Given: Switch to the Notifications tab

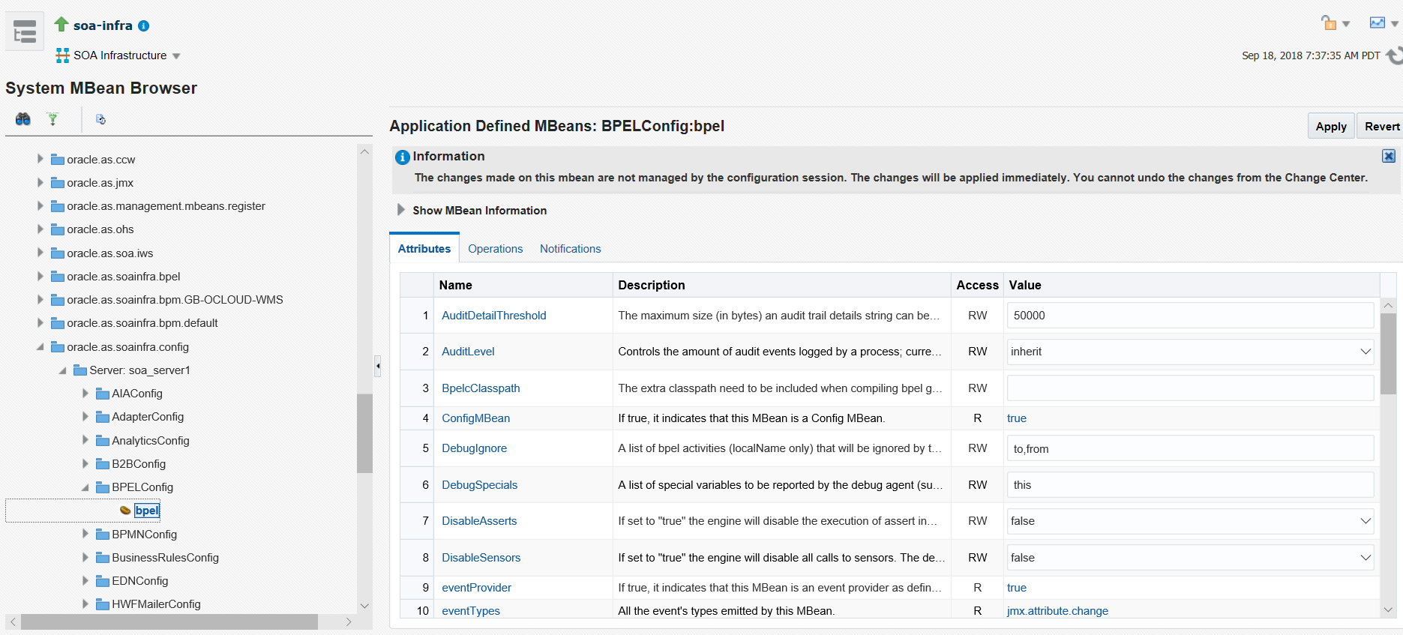Looking at the screenshot, I should (571, 249).
